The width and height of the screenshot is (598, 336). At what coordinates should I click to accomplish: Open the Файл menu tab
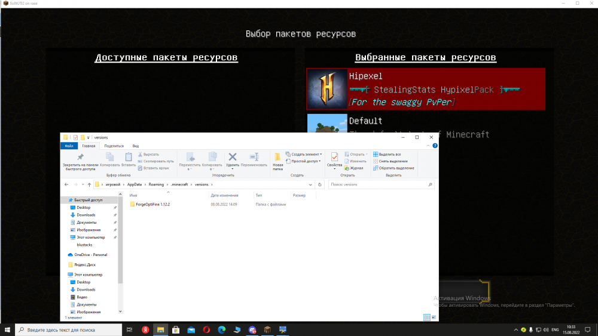coord(69,146)
